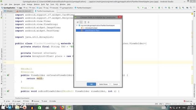Image resolution: width=196 pixels, height=110 pixels.
Task: Click the Telegram icon in the taskbar
Action: [x=10, y=108]
